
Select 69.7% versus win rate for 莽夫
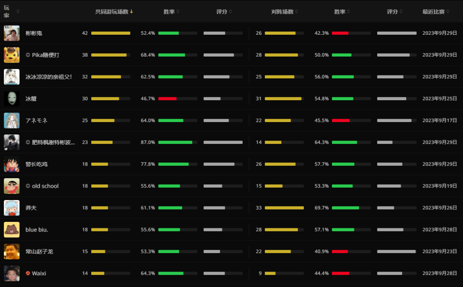(322, 208)
